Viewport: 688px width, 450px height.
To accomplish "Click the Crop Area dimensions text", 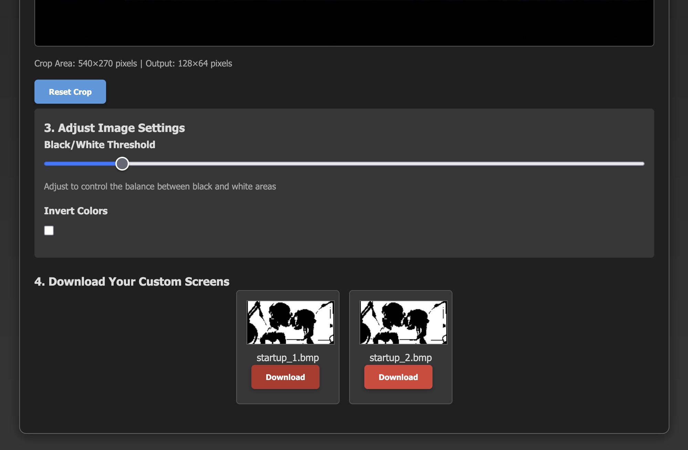I will tap(133, 63).
